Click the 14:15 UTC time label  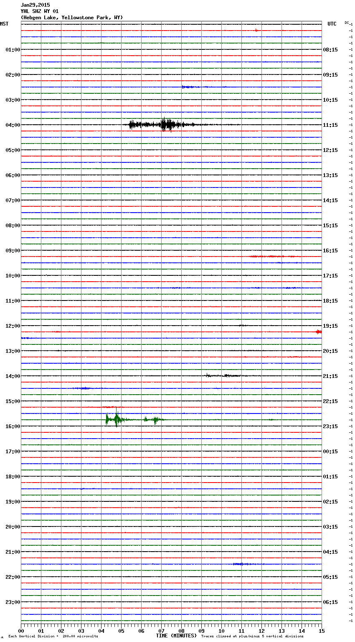coord(330,200)
